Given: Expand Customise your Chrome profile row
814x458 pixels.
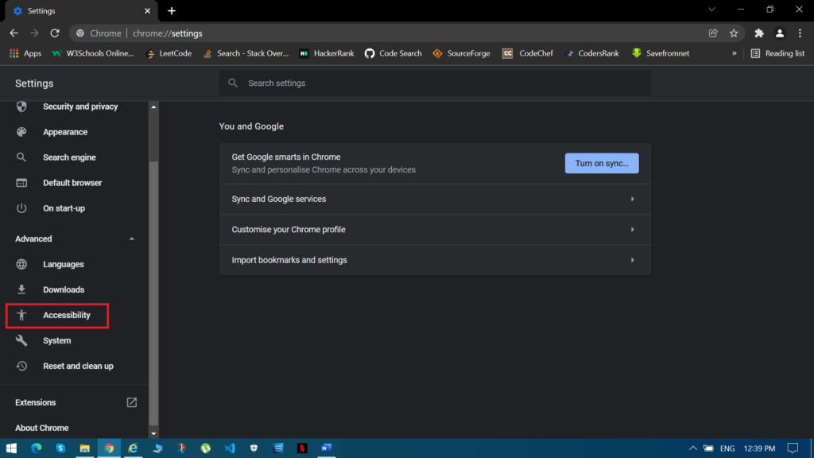Looking at the screenshot, I should (435, 230).
